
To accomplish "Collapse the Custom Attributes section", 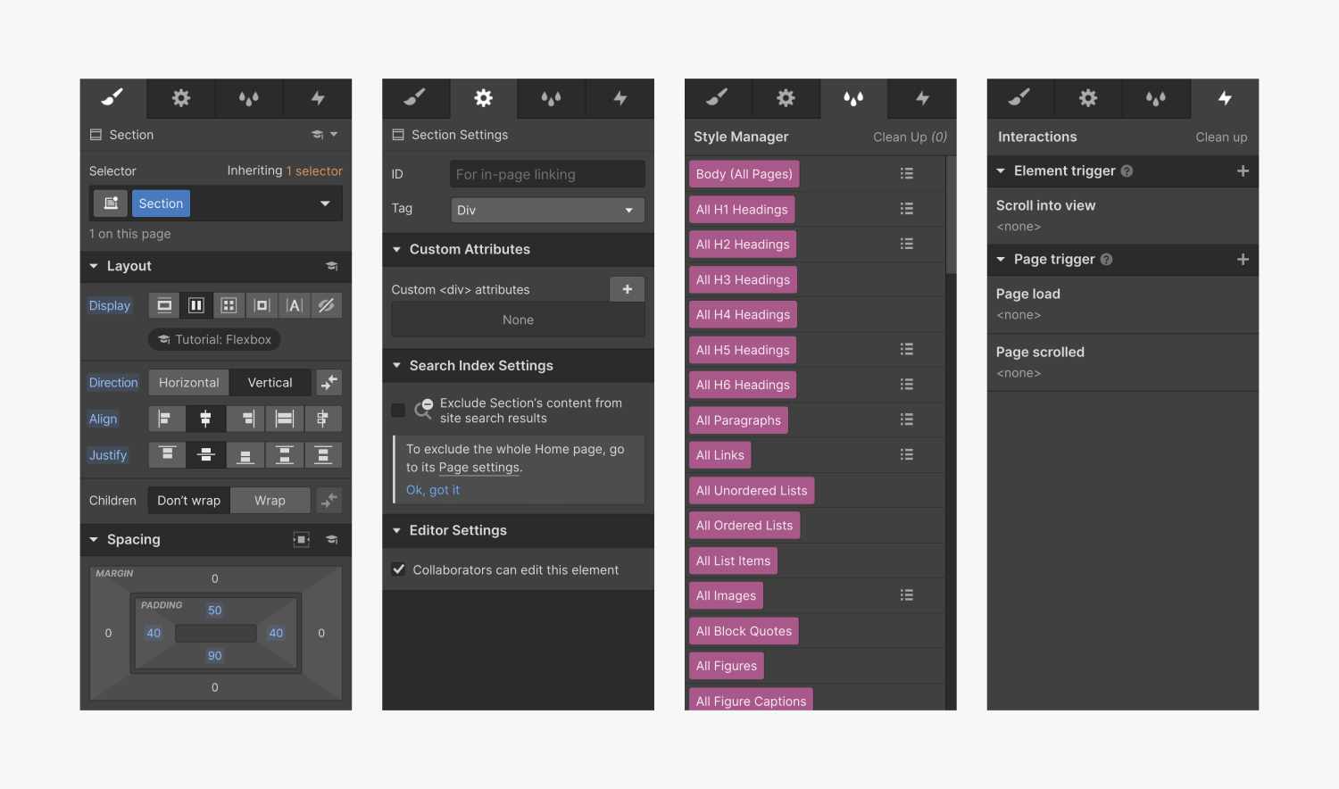I will coord(397,249).
